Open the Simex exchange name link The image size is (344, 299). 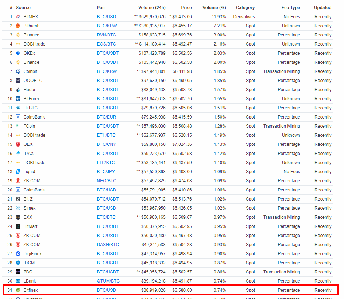pos(30,208)
